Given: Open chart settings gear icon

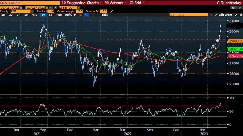Looking at the screenshot, I should pyautogui.click(x=241, y=15).
